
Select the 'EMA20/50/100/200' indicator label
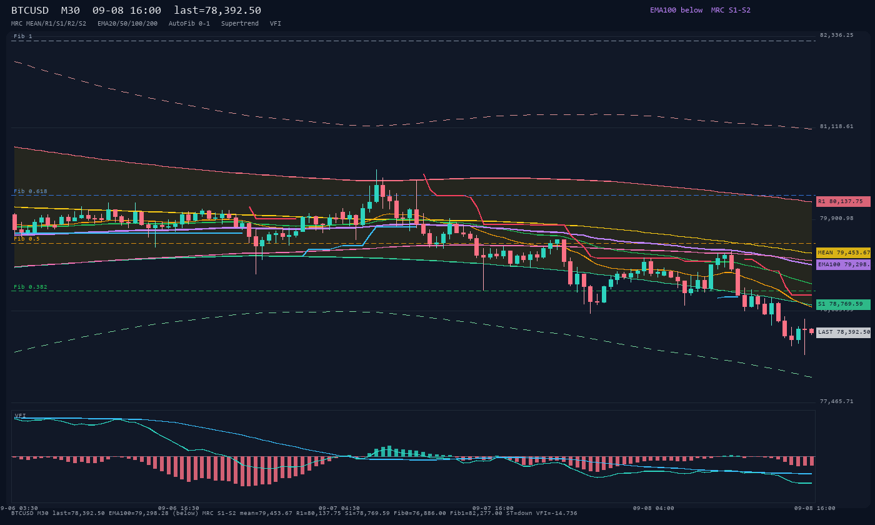[x=127, y=24]
